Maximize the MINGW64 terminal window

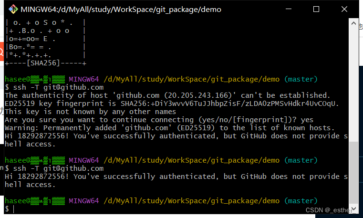[x=316, y=9]
